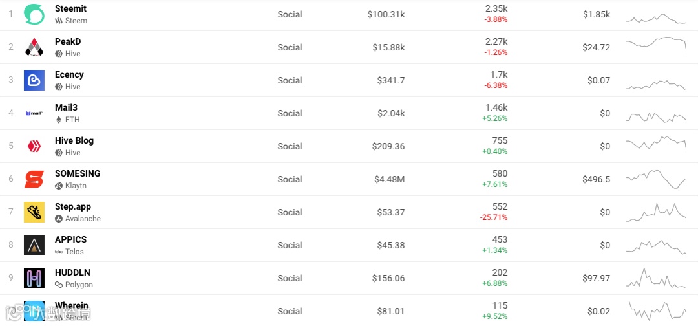Select the Social category in PeakD row
The width and height of the screenshot is (698, 326).
pos(290,47)
